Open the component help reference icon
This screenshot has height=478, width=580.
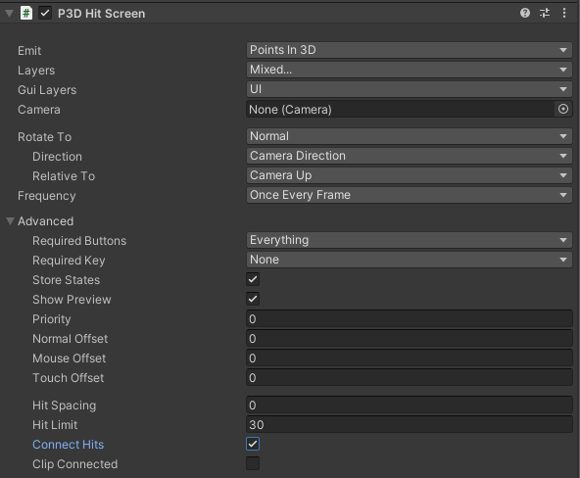pos(525,14)
